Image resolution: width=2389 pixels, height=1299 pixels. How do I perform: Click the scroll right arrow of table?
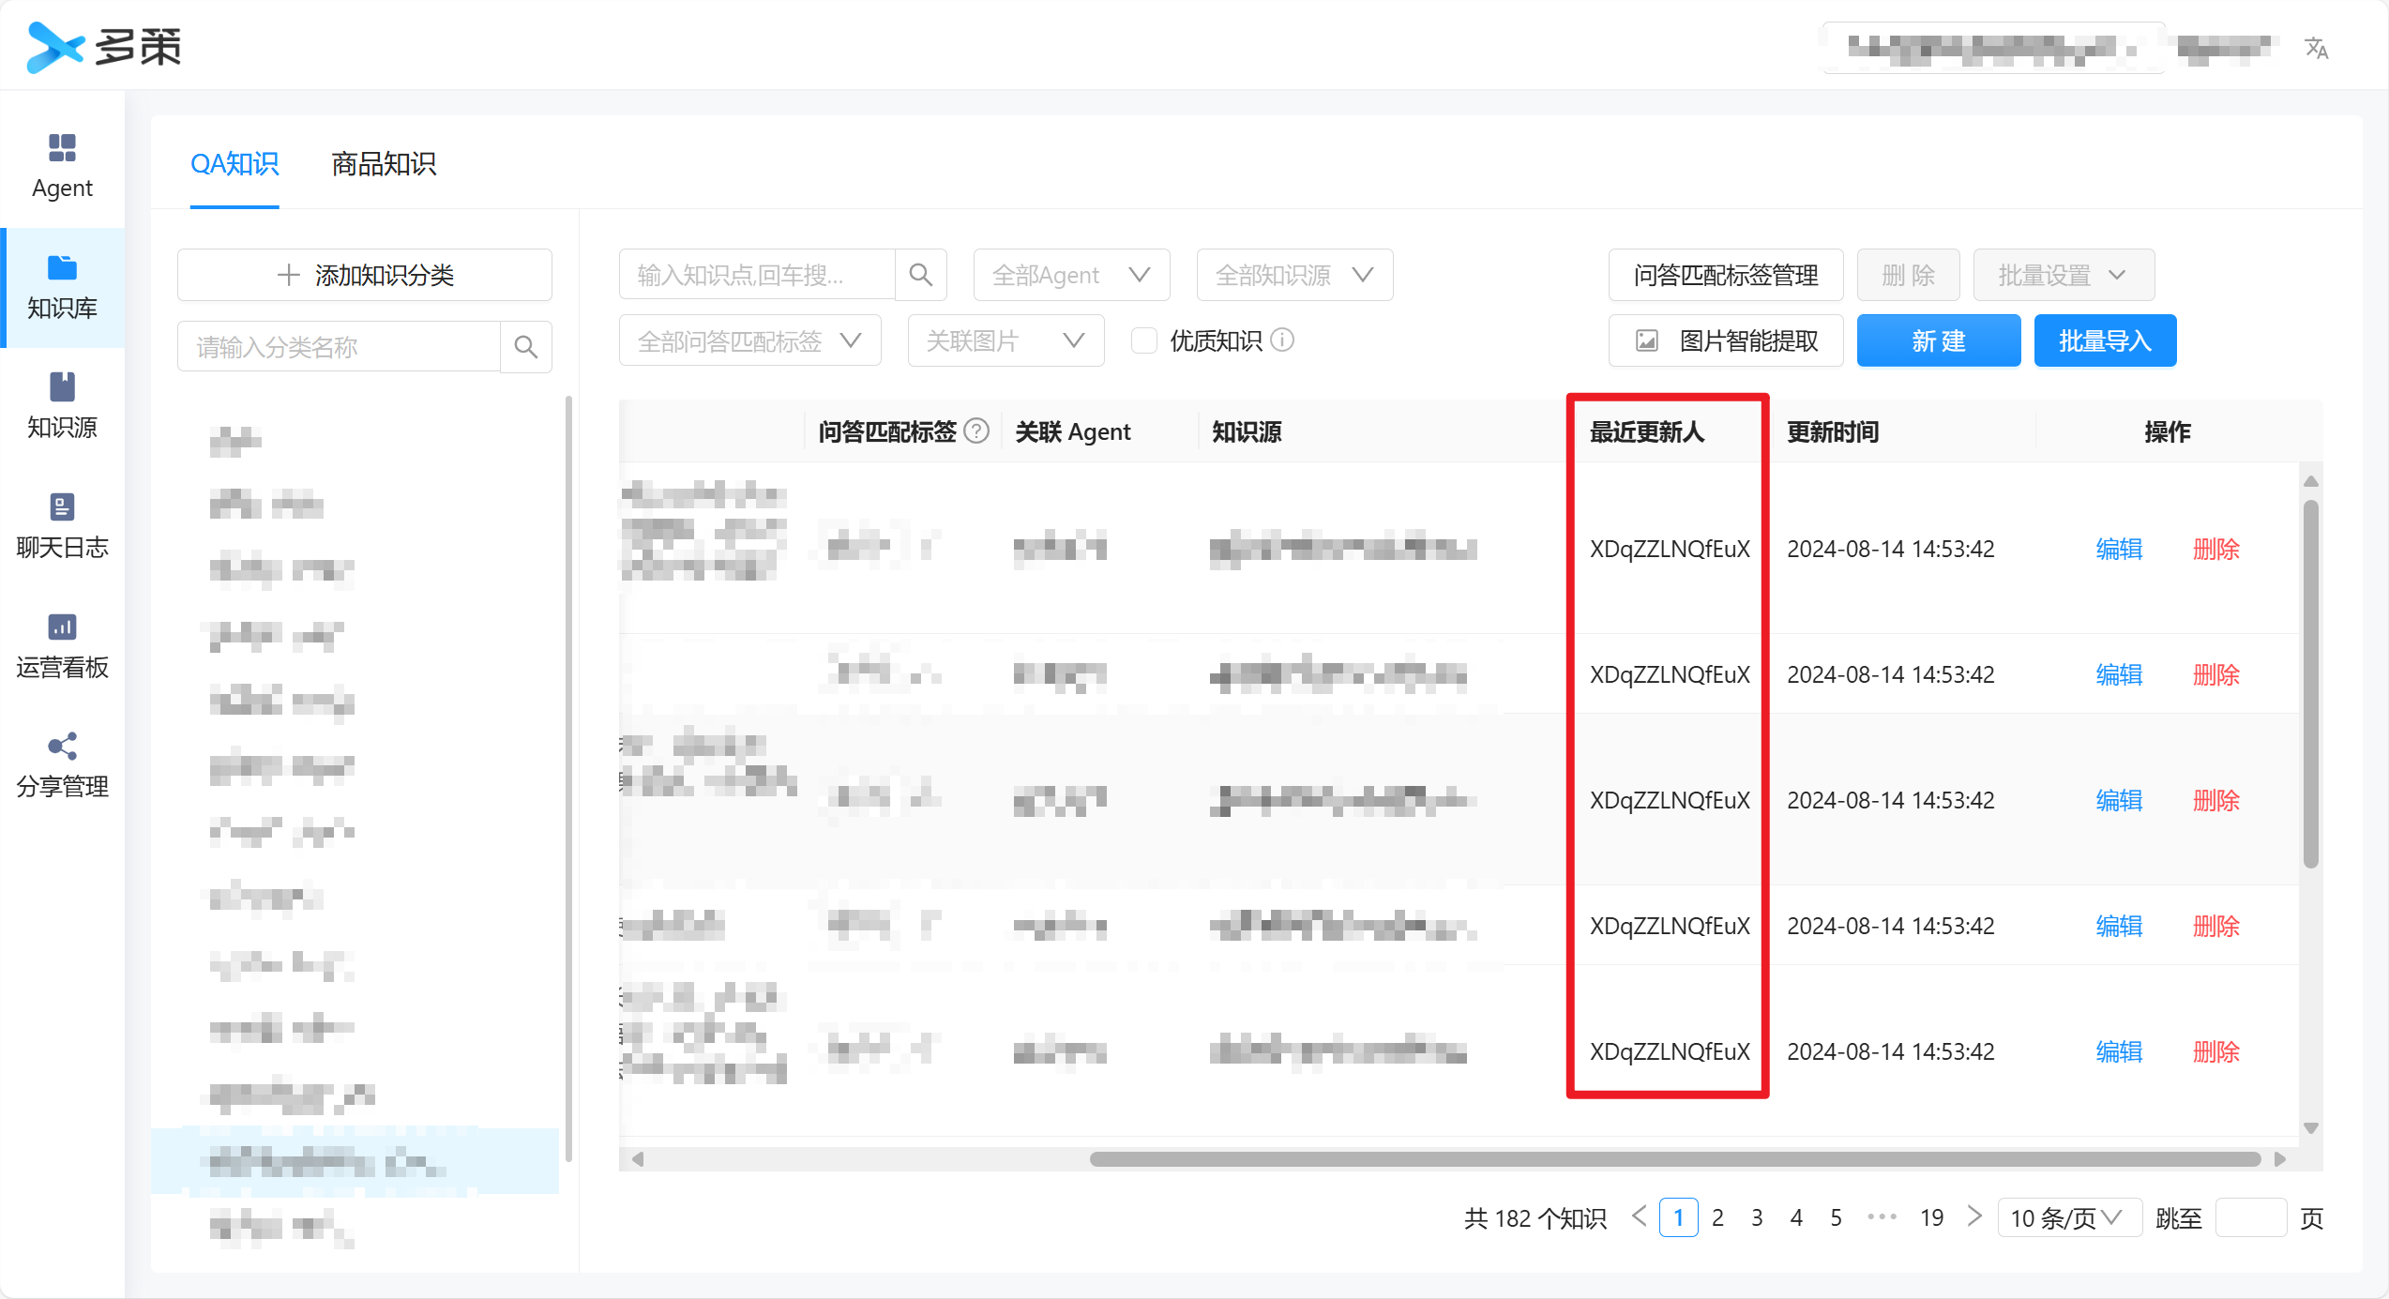[2280, 1159]
